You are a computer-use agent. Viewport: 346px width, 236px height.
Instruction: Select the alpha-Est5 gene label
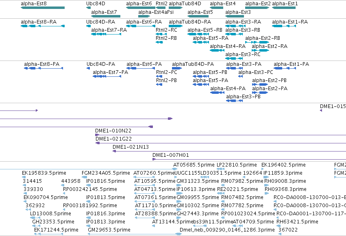tap(200, 12)
